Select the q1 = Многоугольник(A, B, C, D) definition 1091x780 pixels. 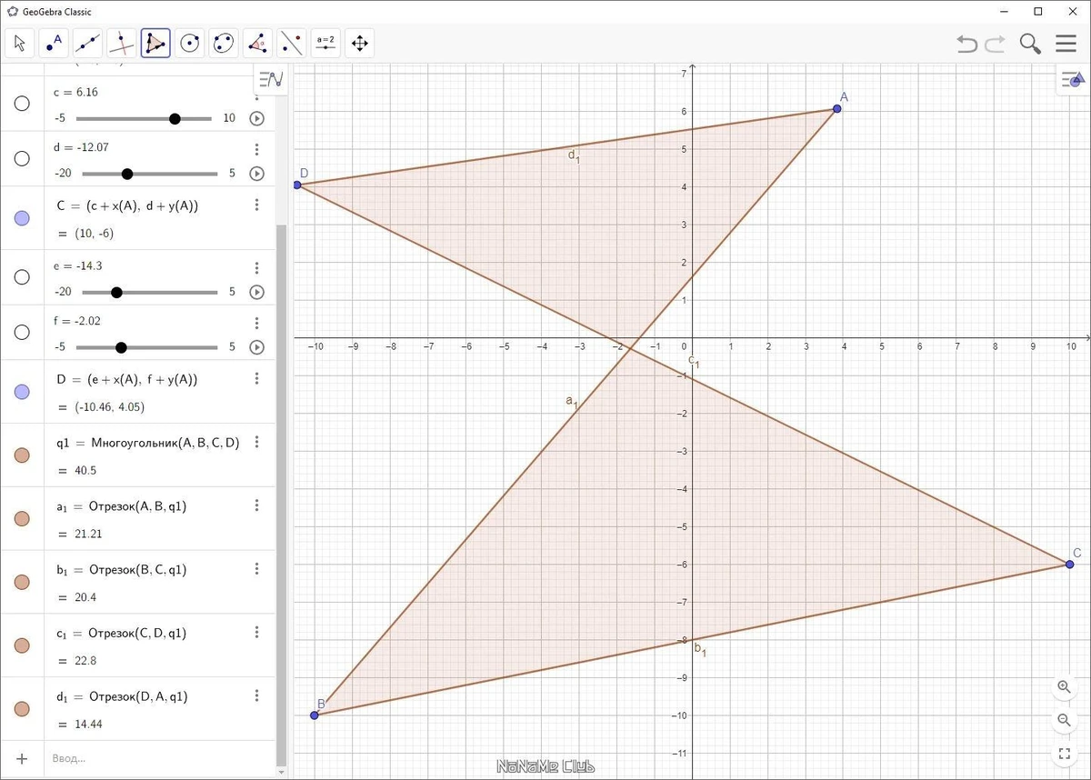coord(147,443)
